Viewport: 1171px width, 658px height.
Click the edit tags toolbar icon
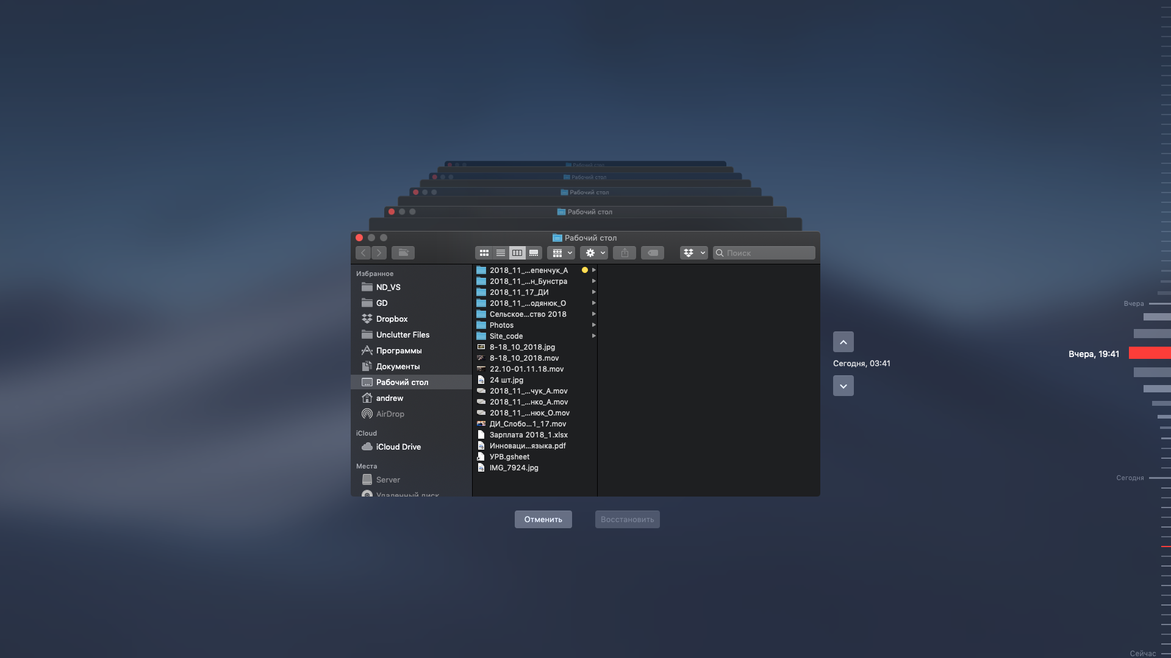coord(653,253)
